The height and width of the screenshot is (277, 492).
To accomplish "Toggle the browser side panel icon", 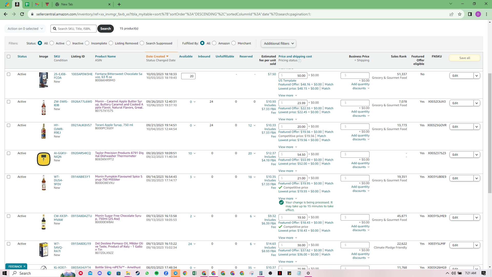I will coord(470,14).
